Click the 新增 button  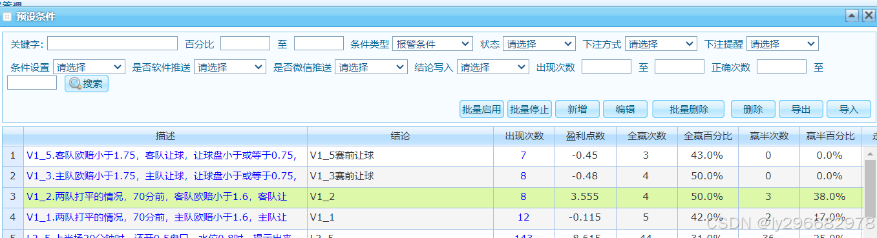pyautogui.click(x=577, y=110)
